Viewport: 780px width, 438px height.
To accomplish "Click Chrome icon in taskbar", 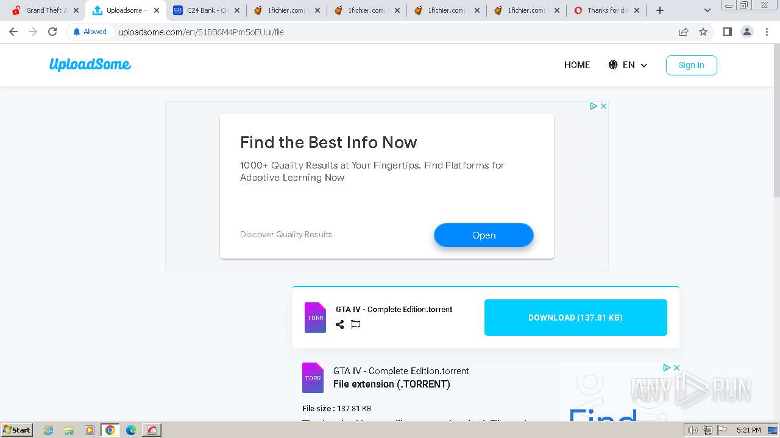I will click(x=110, y=430).
